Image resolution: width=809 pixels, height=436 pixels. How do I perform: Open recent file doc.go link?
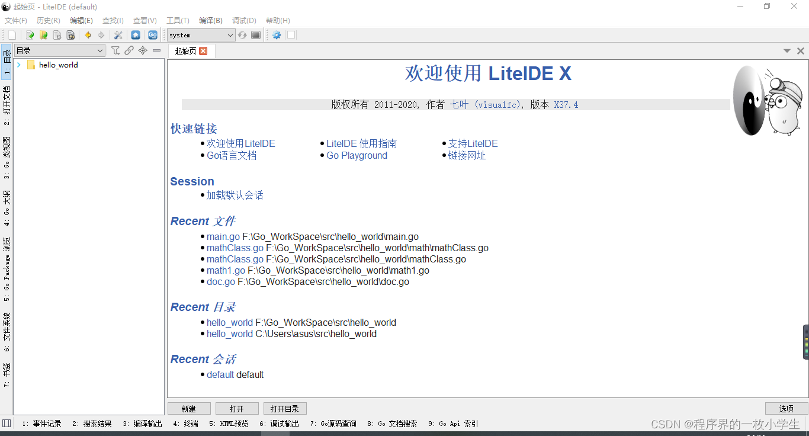[221, 281]
